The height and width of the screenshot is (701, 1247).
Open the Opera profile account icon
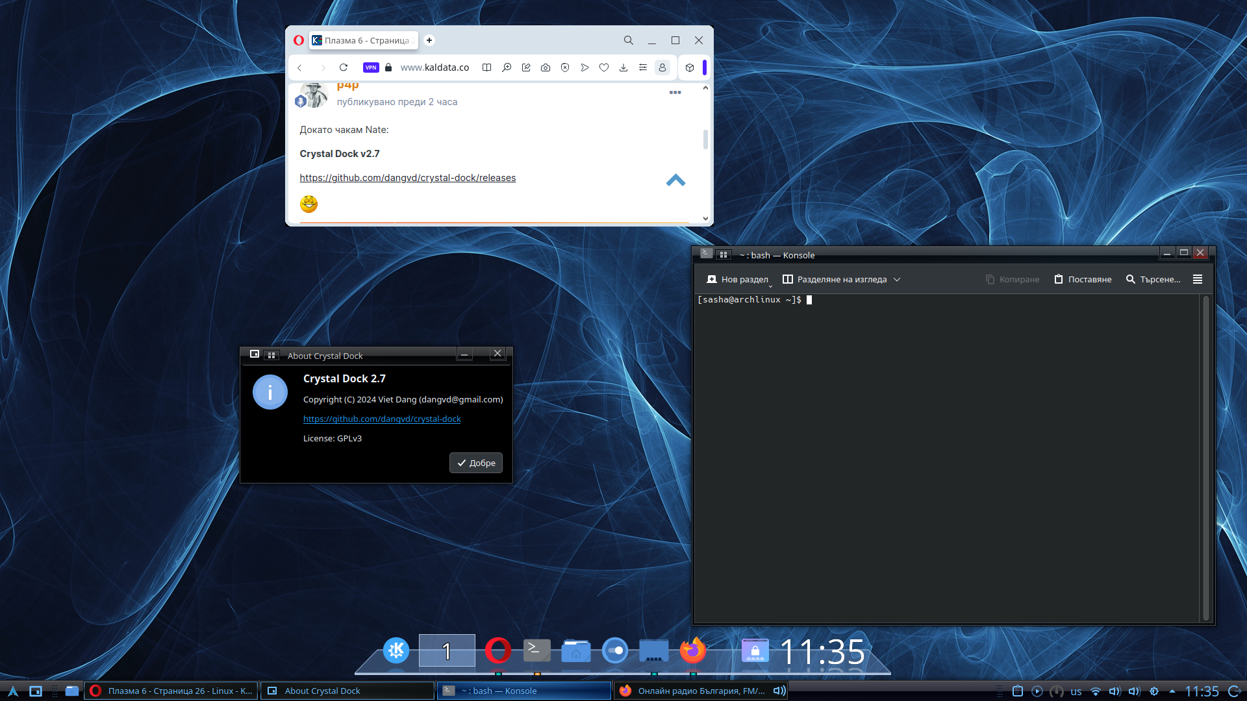coord(662,68)
